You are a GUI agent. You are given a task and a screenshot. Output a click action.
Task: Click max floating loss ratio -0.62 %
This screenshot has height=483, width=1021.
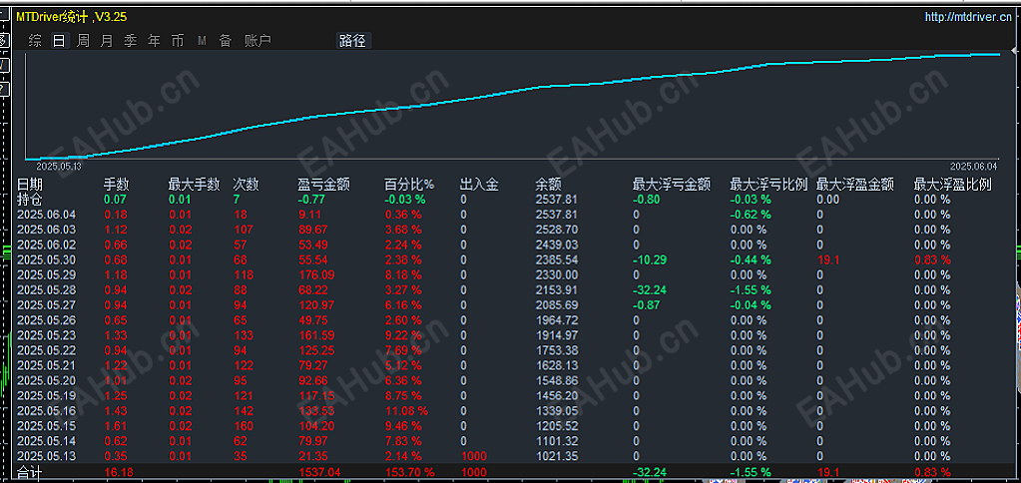pyautogui.click(x=751, y=215)
